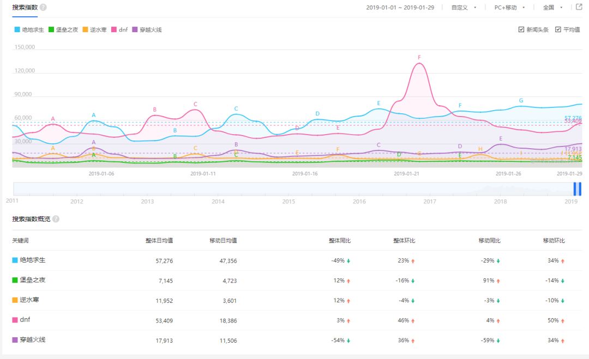
Task: Toggle 逆水寒 legend entry
Action: pos(95,29)
